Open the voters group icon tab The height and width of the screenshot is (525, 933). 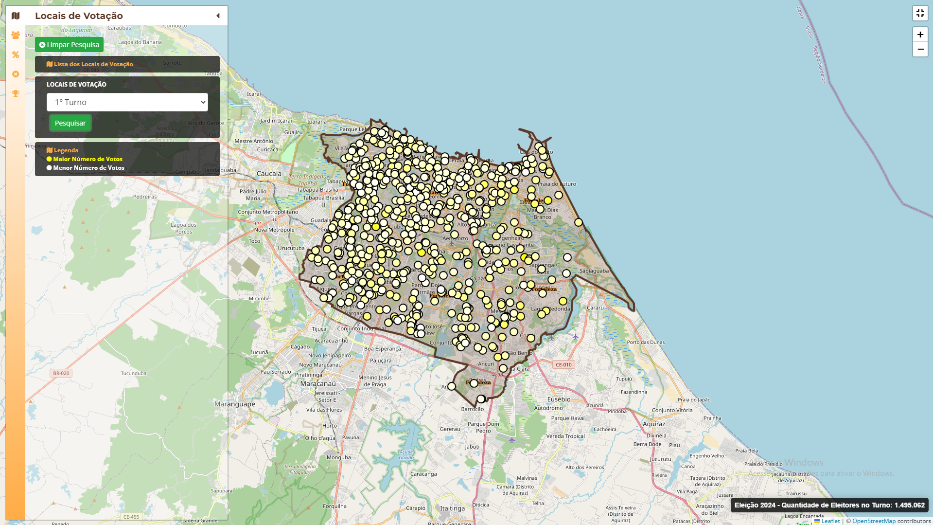tap(16, 35)
